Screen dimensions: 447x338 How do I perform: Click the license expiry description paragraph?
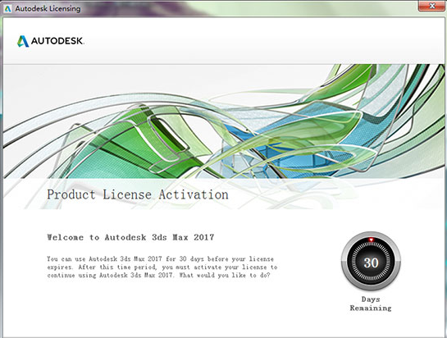tap(162, 267)
